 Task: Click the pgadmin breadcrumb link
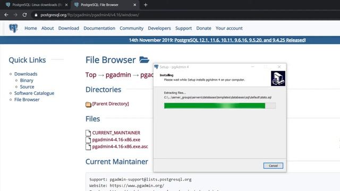(x=118, y=75)
